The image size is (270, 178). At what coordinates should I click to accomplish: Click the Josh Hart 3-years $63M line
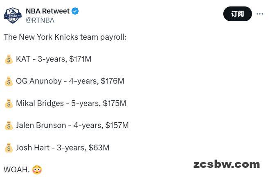(x=63, y=148)
